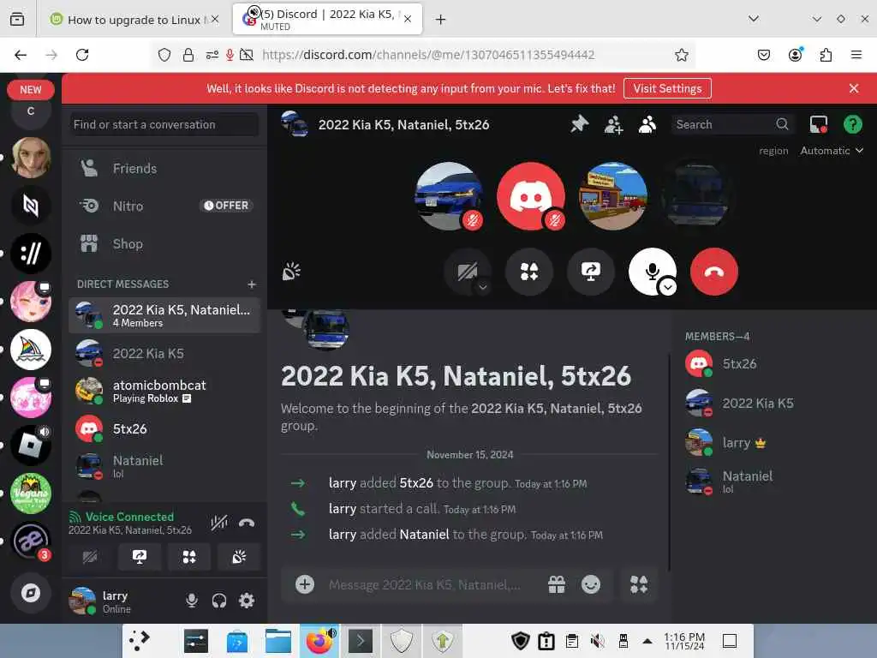This screenshot has height=658, width=877.
Task: Start an activity from the call controls
Action: [x=529, y=272]
